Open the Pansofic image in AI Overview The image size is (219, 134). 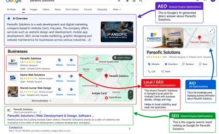117,32
